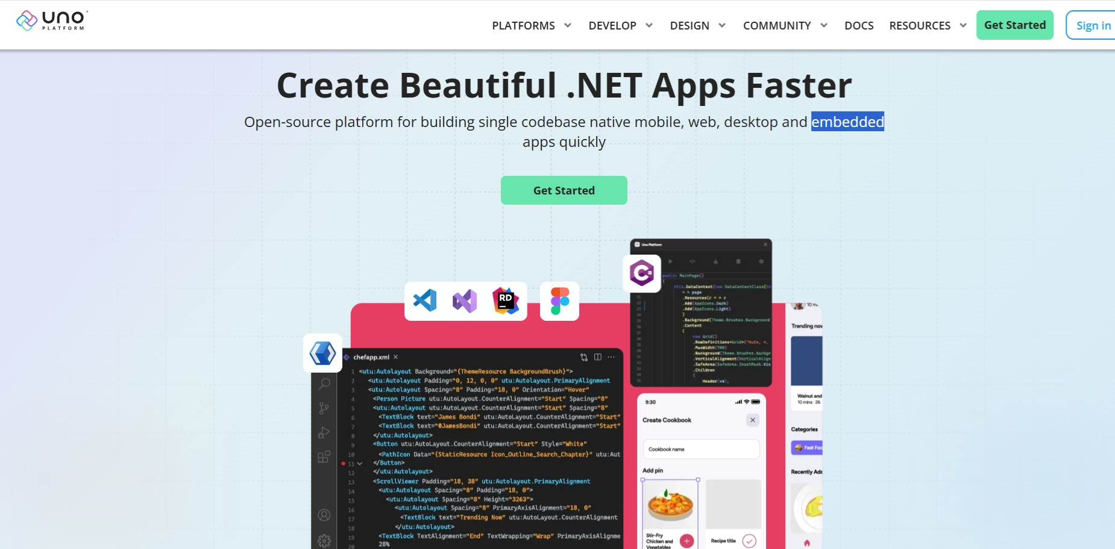
Task: Click the C# hexagon icon
Action: click(x=642, y=273)
